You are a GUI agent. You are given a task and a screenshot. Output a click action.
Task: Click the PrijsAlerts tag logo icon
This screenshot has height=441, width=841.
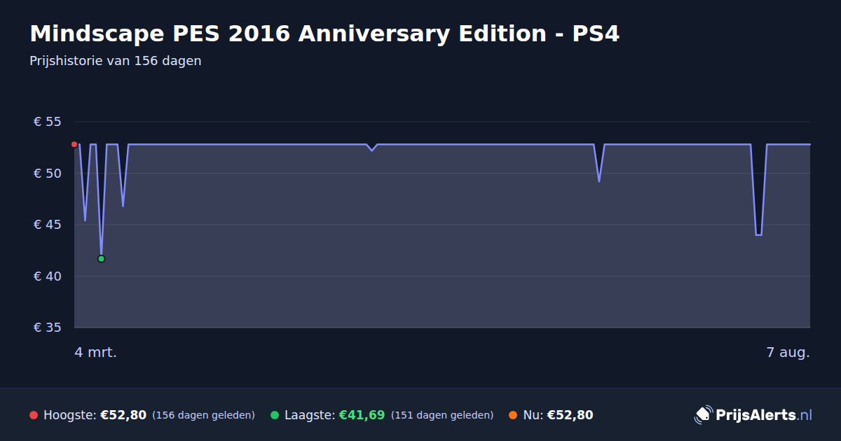[703, 414]
